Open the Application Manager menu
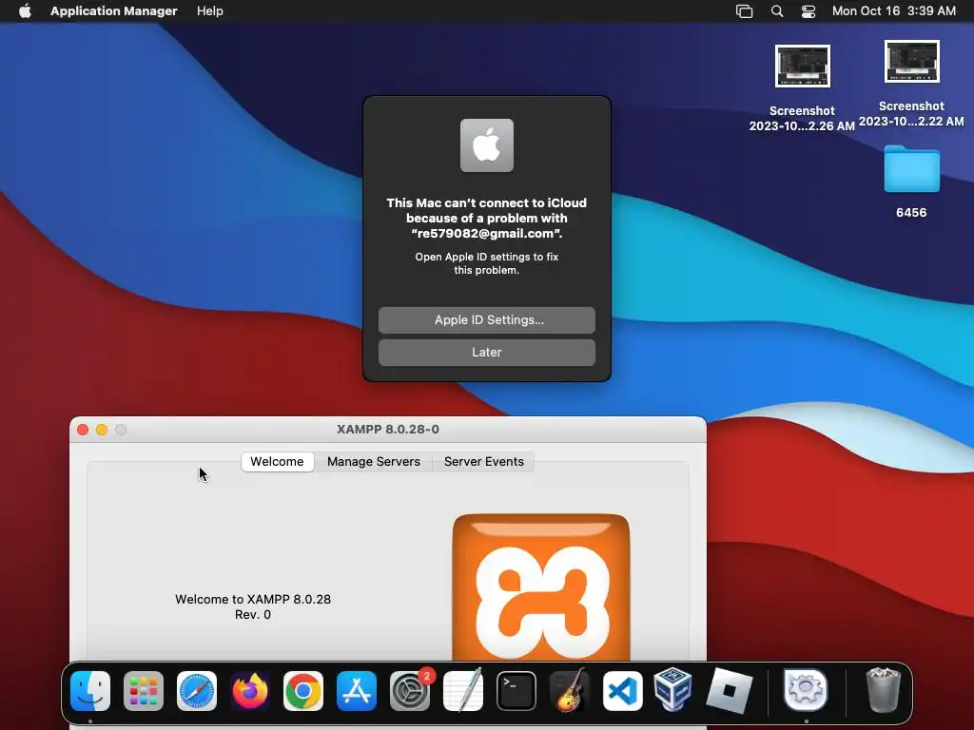Image resolution: width=974 pixels, height=730 pixels. point(114,11)
